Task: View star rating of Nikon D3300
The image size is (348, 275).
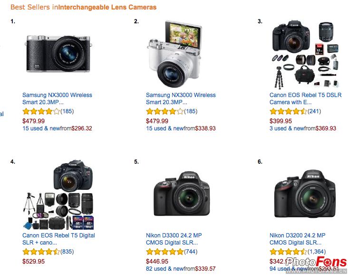Action: coord(164,252)
